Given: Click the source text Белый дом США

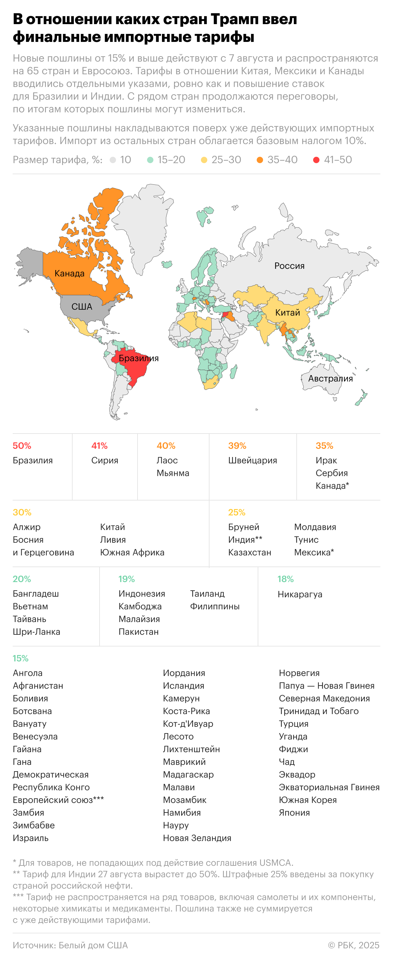Looking at the screenshot, I should pos(93,945).
